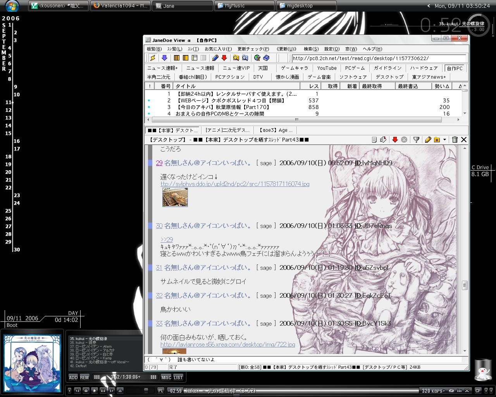Open the 更新チェック(P) menu
Image resolution: width=496 pixels, height=397 pixels.
tap(253, 49)
